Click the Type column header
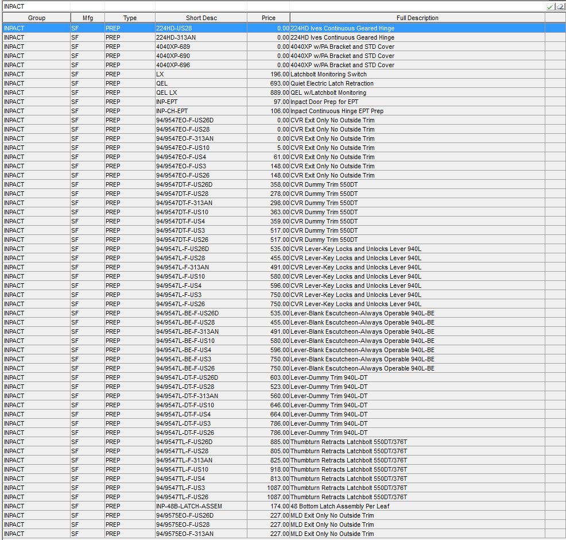The width and height of the screenshot is (566, 540). click(130, 18)
